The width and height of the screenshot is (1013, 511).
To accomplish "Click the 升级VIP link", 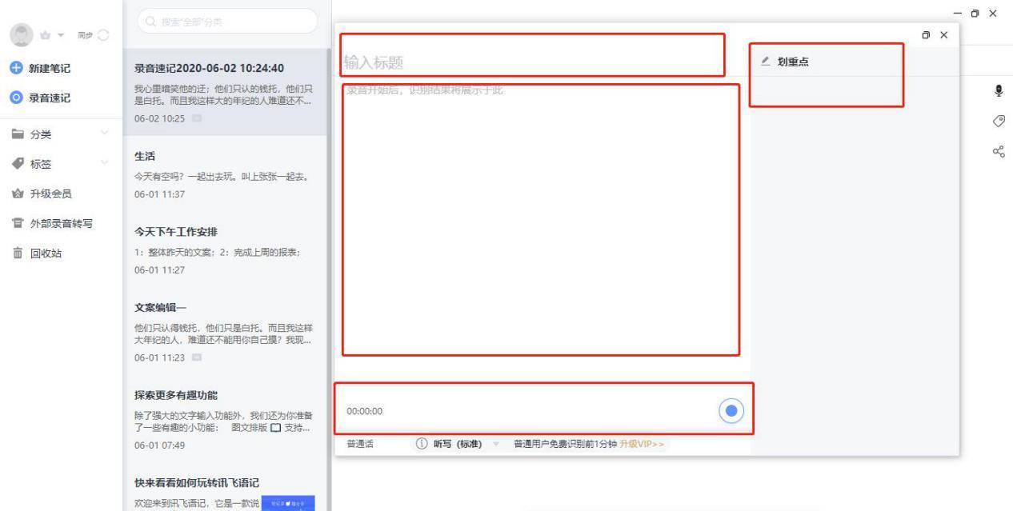I will 640,443.
